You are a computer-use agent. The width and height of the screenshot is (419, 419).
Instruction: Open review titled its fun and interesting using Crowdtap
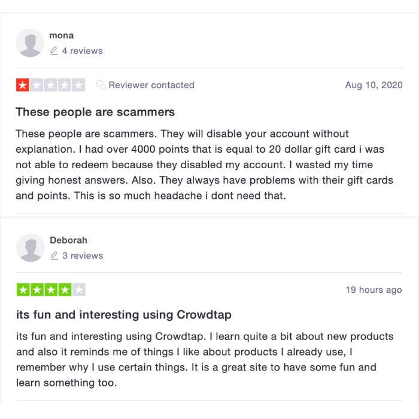point(124,315)
